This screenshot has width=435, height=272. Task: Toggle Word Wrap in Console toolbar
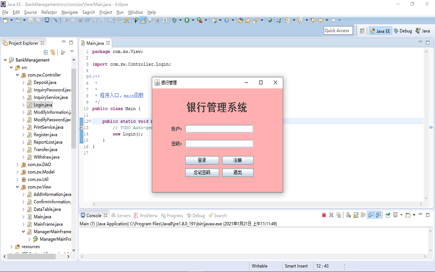363,215
